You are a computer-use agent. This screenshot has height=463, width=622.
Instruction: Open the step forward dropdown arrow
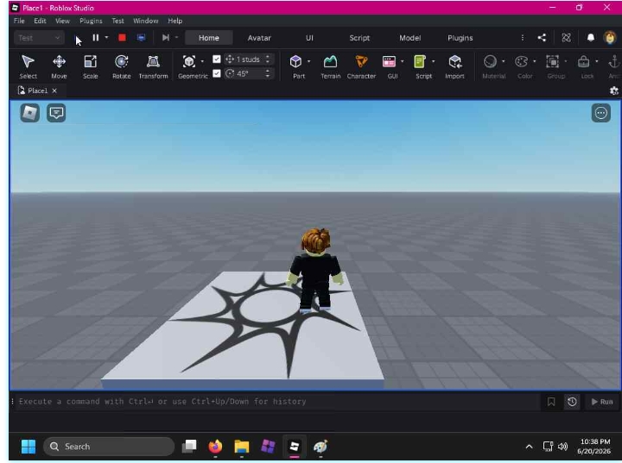[176, 38]
